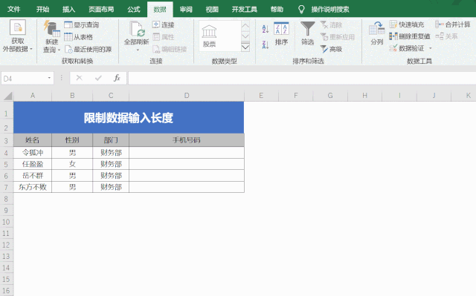Viewport: 476px width, 296px height.
Task: Open 排序 (Sort) dialog
Action: click(x=281, y=33)
